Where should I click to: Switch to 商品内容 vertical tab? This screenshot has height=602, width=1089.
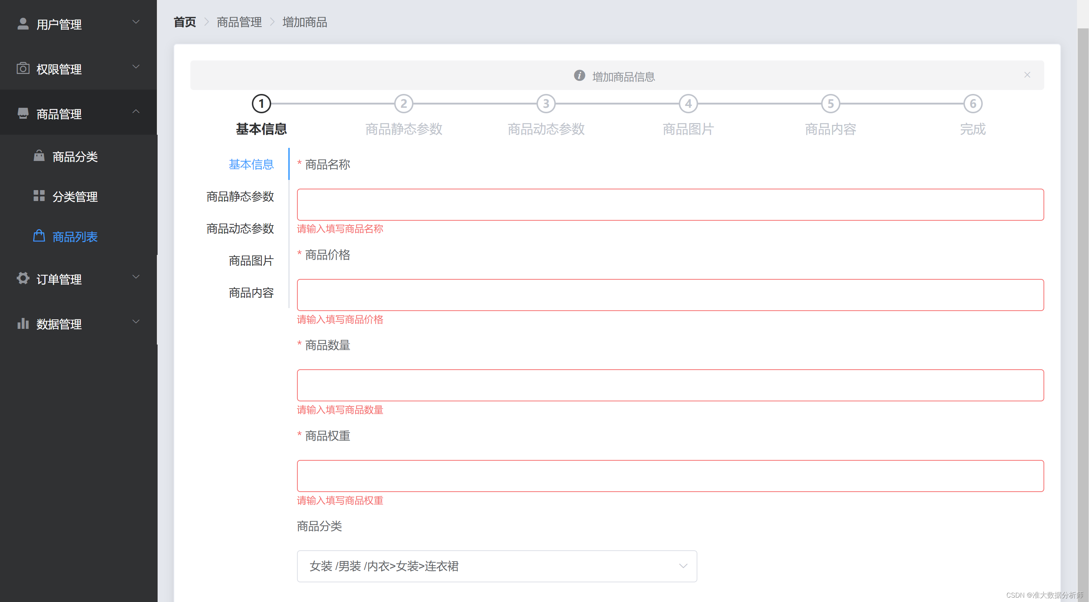pyautogui.click(x=251, y=293)
